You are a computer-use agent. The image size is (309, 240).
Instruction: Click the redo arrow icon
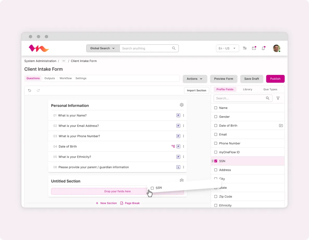coord(38,90)
